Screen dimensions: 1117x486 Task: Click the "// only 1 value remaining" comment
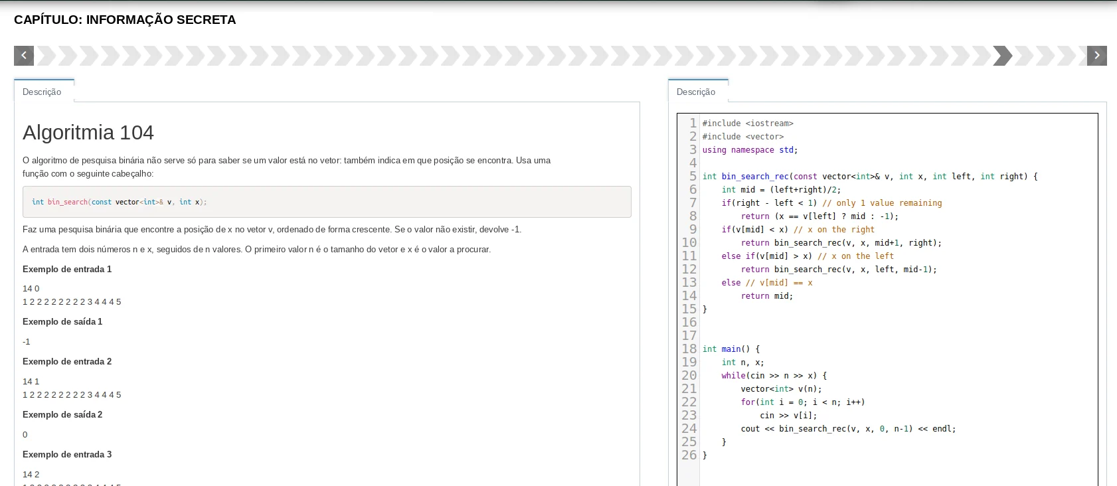tap(882, 203)
